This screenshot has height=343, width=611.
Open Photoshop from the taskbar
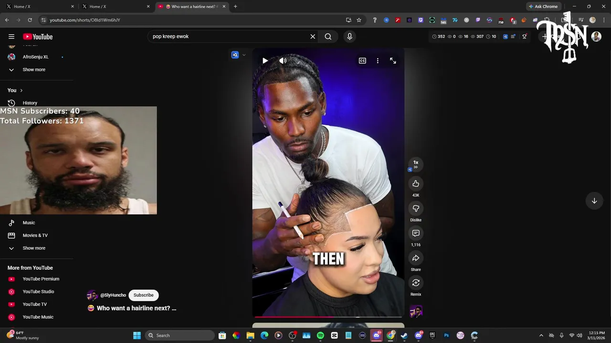446,335
